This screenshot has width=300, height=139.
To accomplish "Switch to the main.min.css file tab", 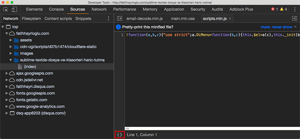I will click(x=183, y=19).
